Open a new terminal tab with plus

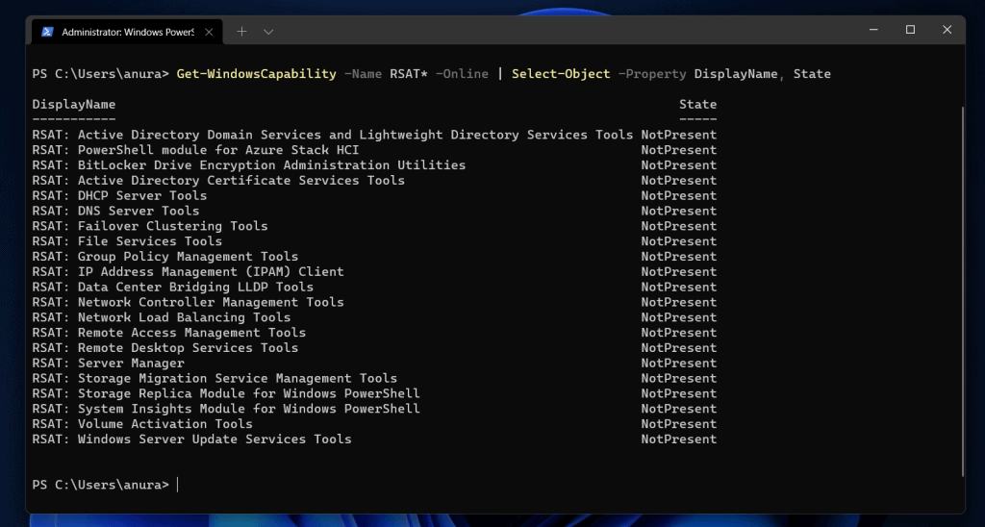[x=241, y=32]
